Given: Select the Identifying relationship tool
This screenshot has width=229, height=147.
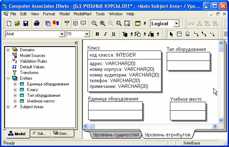Looking at the screenshot, I should pos(196,34).
